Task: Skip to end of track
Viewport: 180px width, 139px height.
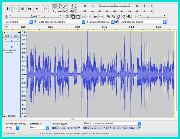Action: click(x=37, y=9)
